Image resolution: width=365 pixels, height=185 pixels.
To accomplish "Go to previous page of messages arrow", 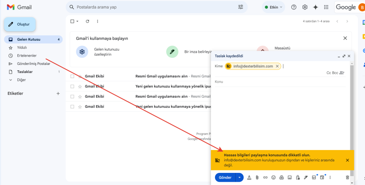I will click(337, 21).
